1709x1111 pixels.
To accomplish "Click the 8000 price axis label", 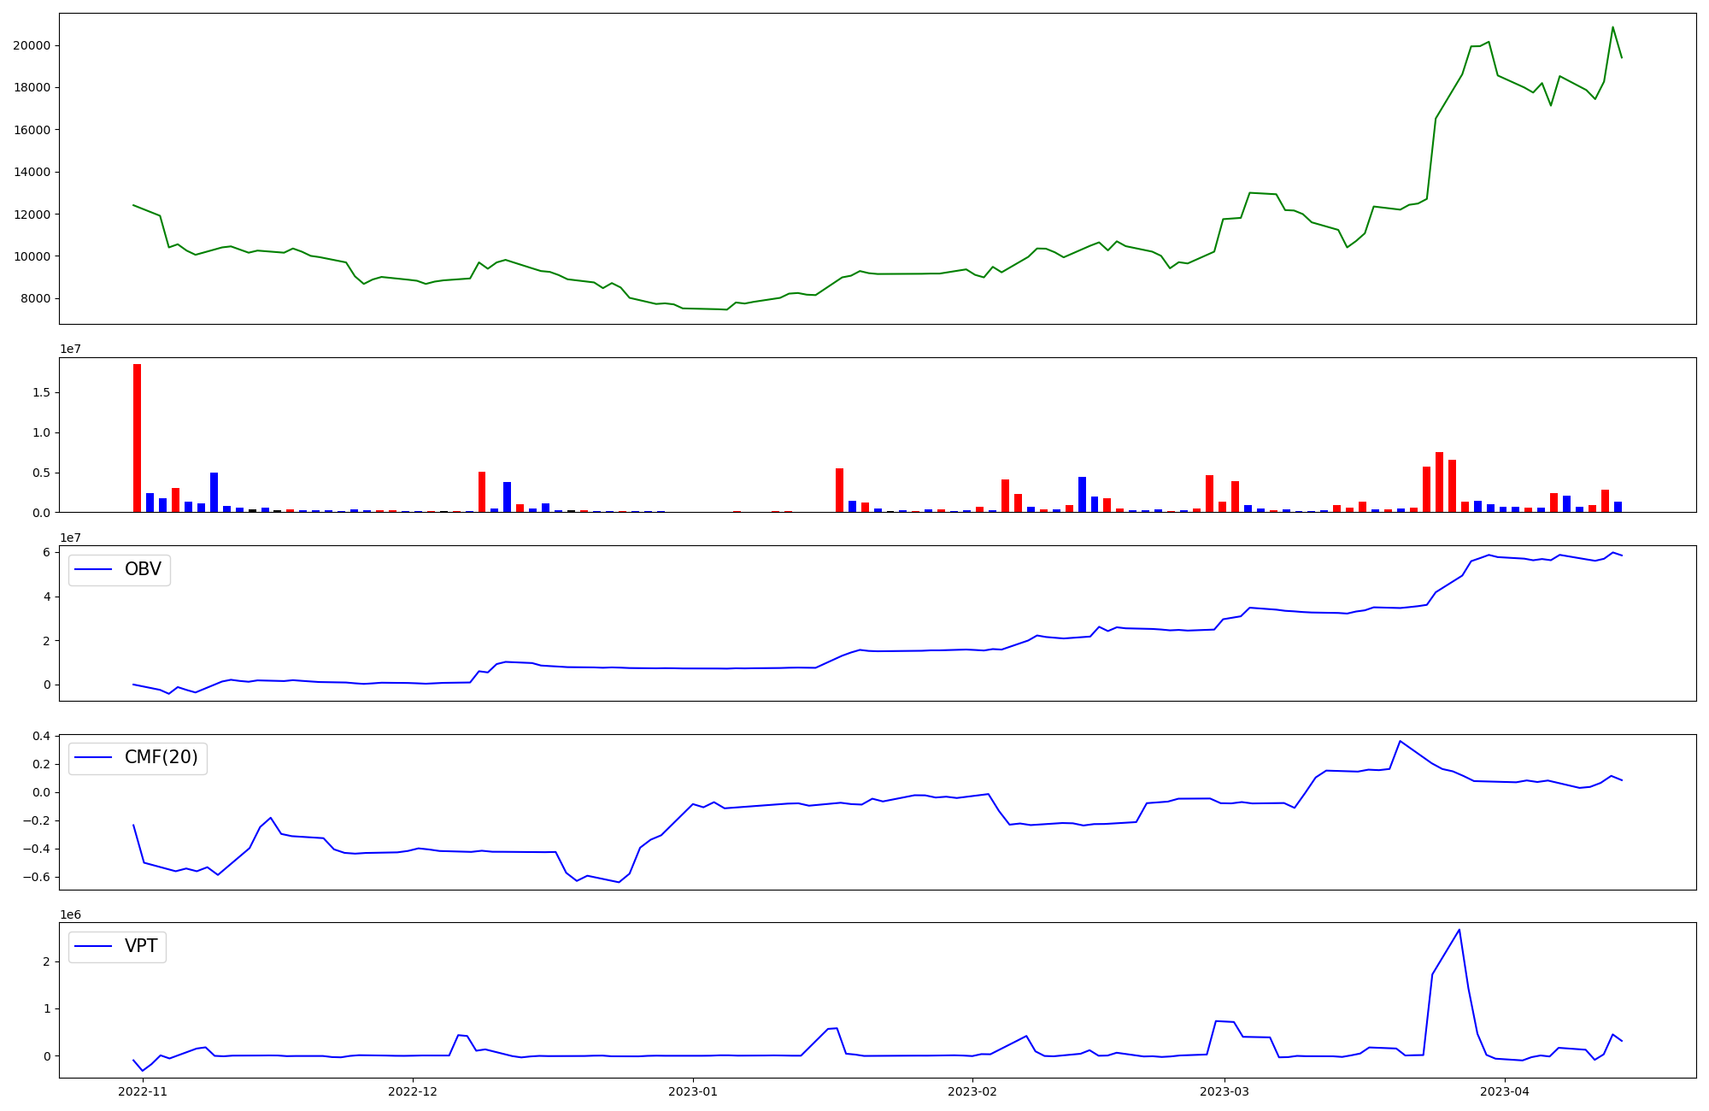I will (x=35, y=298).
